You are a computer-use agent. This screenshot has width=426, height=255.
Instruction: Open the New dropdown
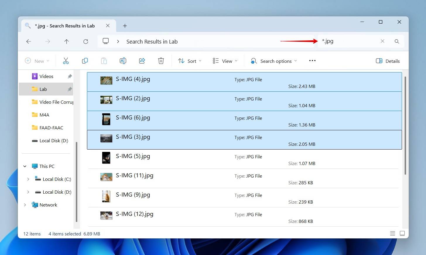(37, 61)
